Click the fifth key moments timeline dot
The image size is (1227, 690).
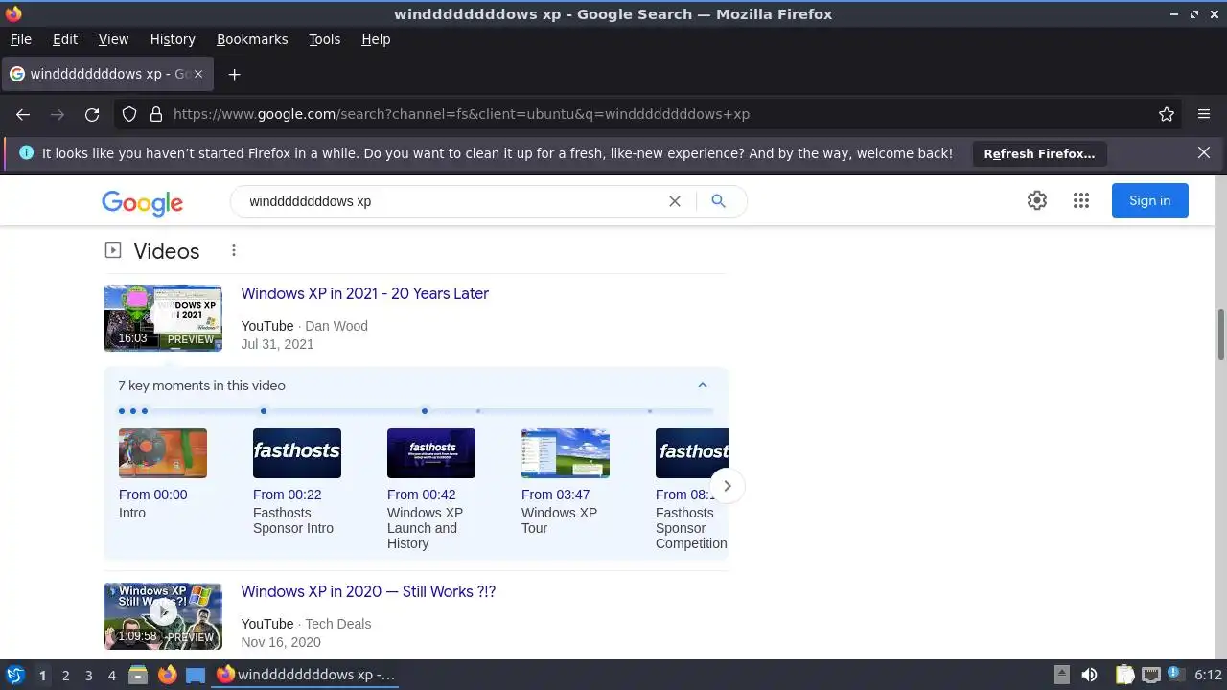point(425,411)
